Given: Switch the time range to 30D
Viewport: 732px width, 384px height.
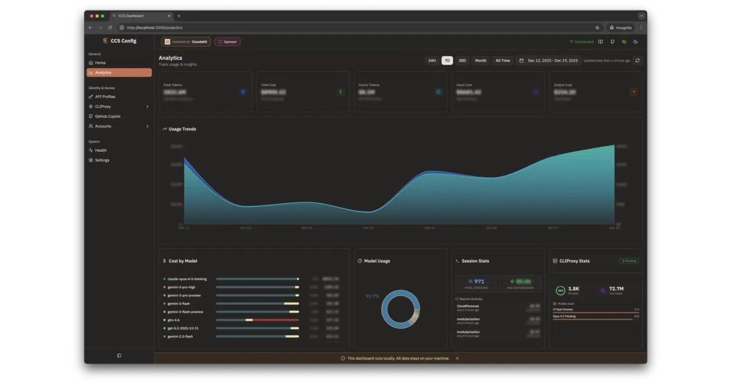Looking at the screenshot, I should [x=462, y=60].
